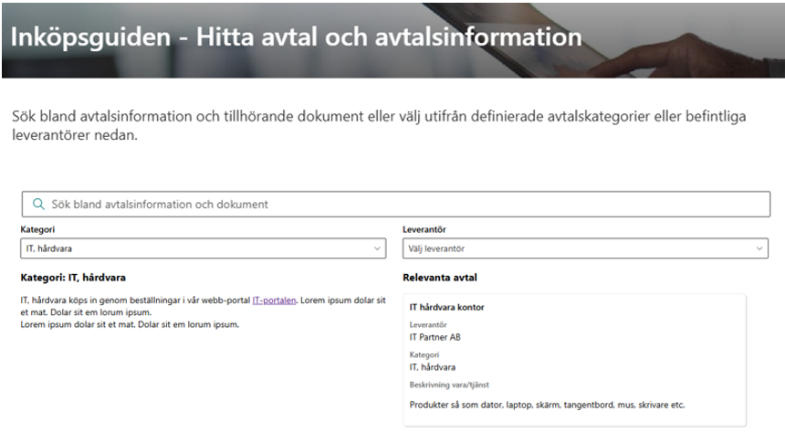Image resolution: width=785 pixels, height=443 pixels.
Task: Follow the 'IT-portalen' hyperlink
Action: click(x=275, y=301)
